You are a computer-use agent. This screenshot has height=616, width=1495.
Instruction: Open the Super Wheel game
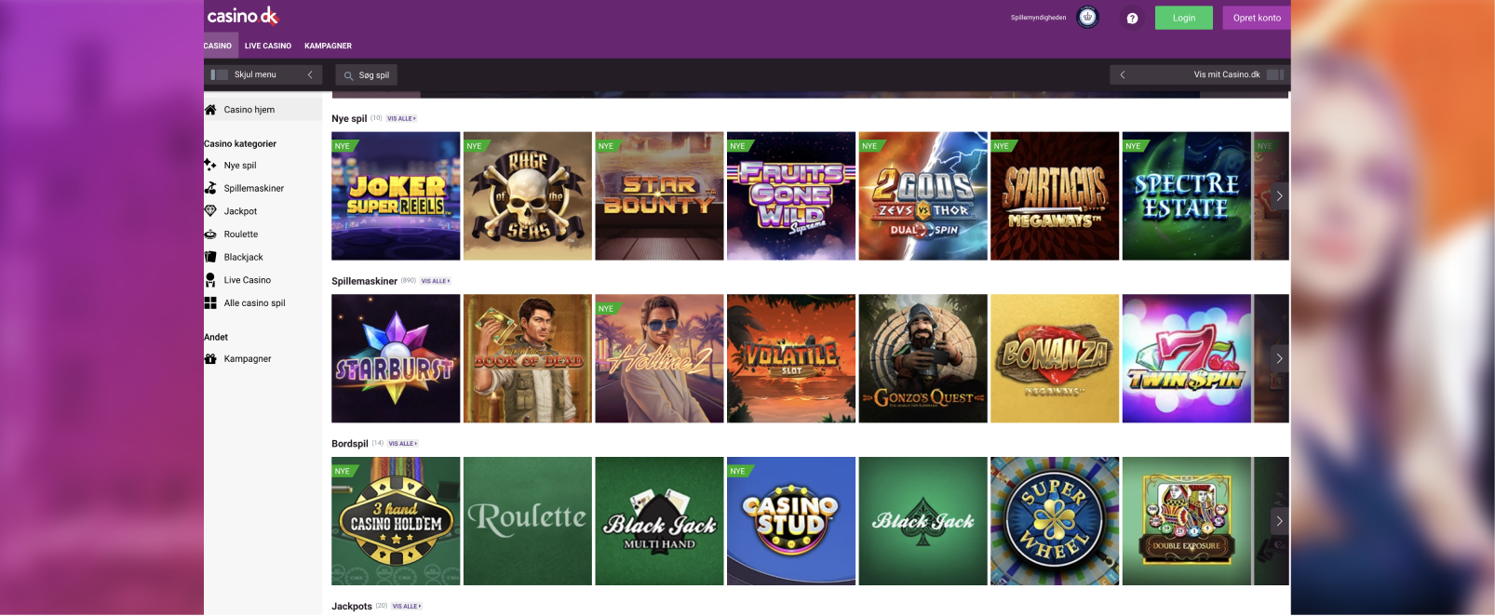[1055, 521]
